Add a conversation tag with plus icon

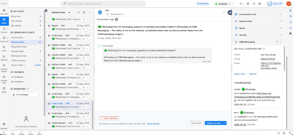[x=116, y=19]
